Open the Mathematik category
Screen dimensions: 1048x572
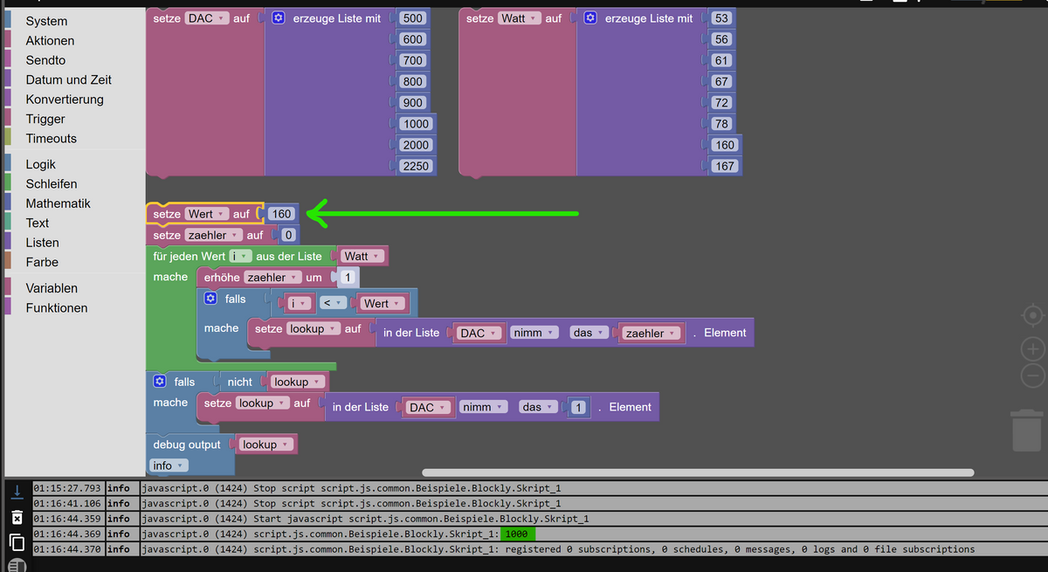pyautogui.click(x=58, y=203)
